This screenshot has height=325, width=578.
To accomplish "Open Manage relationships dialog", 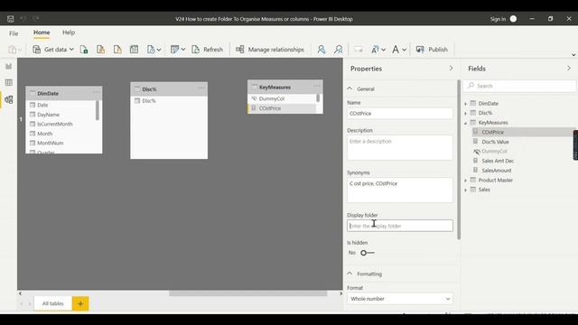I will pos(270,50).
